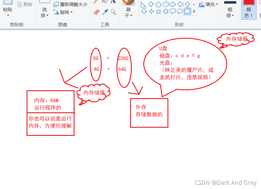Select the Eraser tool
261x189 pixels.
point(97,12)
